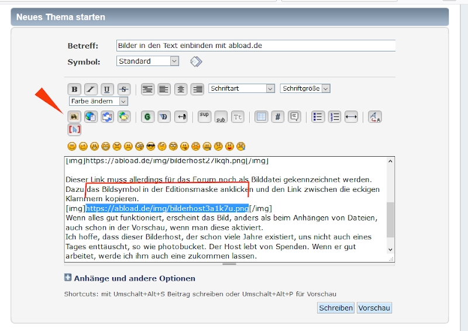Apply subscript formatting
The height and width of the screenshot is (331, 468).
tap(221, 116)
